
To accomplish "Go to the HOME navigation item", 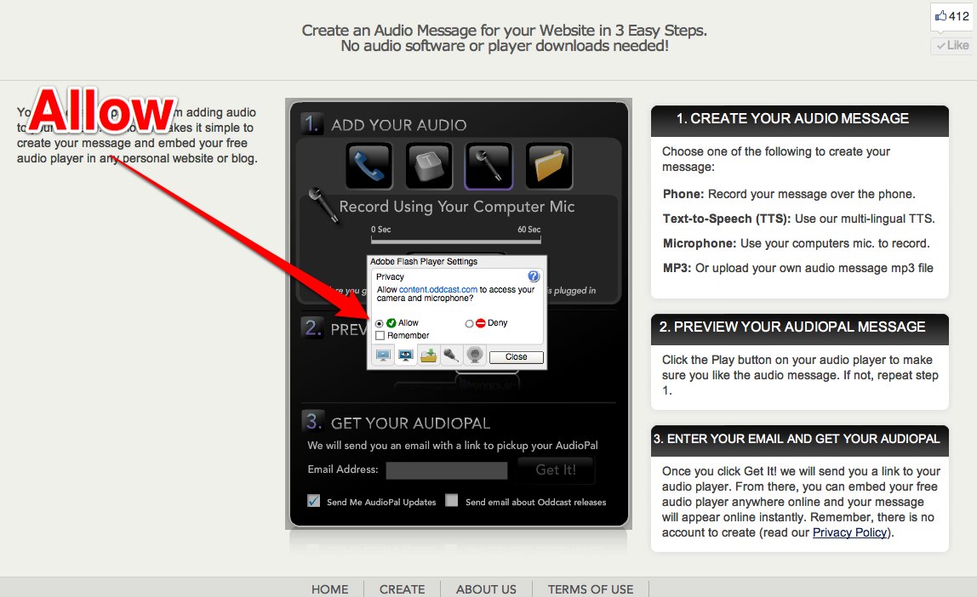I will [329, 588].
